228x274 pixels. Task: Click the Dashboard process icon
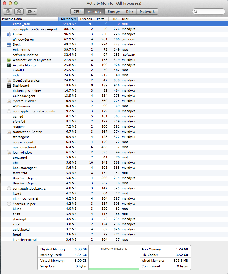pyautogui.click(x=9, y=86)
